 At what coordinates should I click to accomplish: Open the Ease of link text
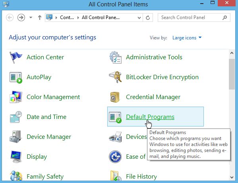click(136, 157)
